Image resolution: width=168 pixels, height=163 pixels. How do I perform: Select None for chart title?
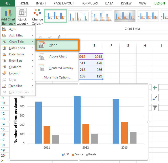pos(57,45)
